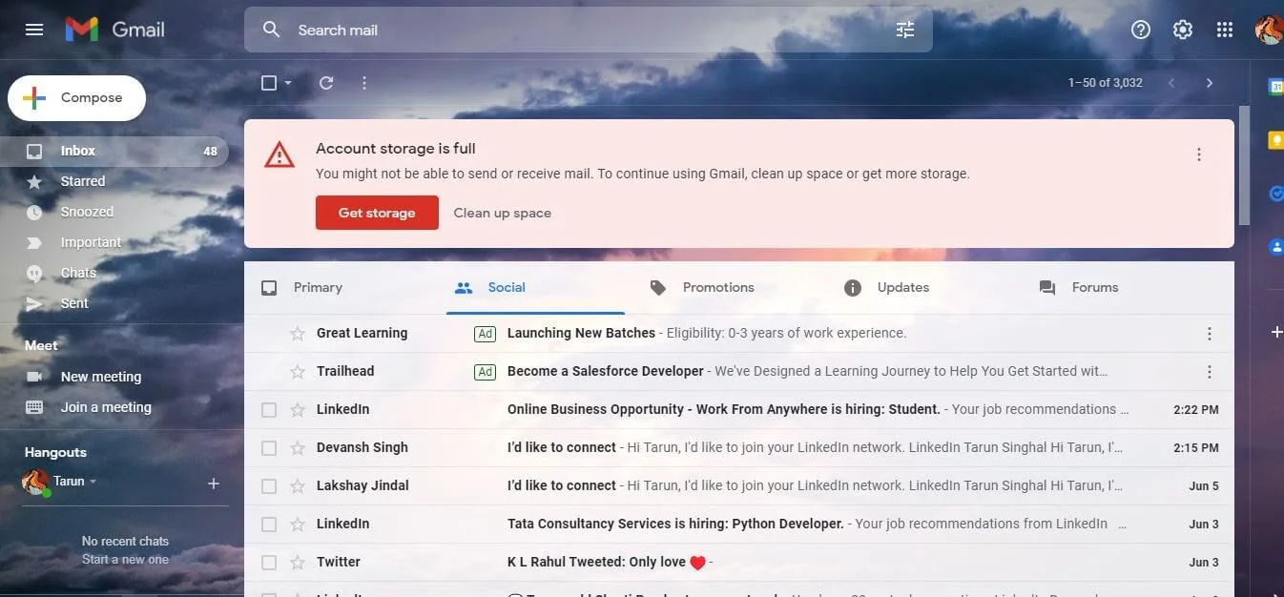The height and width of the screenshot is (597, 1284).
Task: Tick the select all checkbox
Action: pos(269,83)
